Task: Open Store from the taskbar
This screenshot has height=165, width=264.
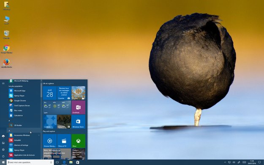Action: point(77,162)
